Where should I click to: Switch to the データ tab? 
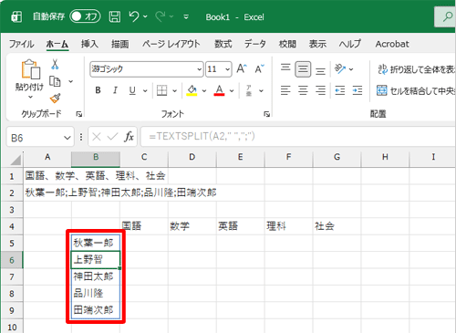(255, 44)
